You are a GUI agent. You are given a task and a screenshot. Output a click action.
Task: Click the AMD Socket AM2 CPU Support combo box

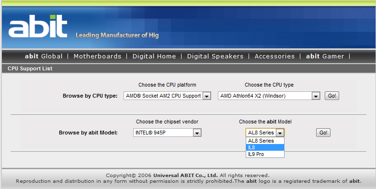click(x=167, y=96)
